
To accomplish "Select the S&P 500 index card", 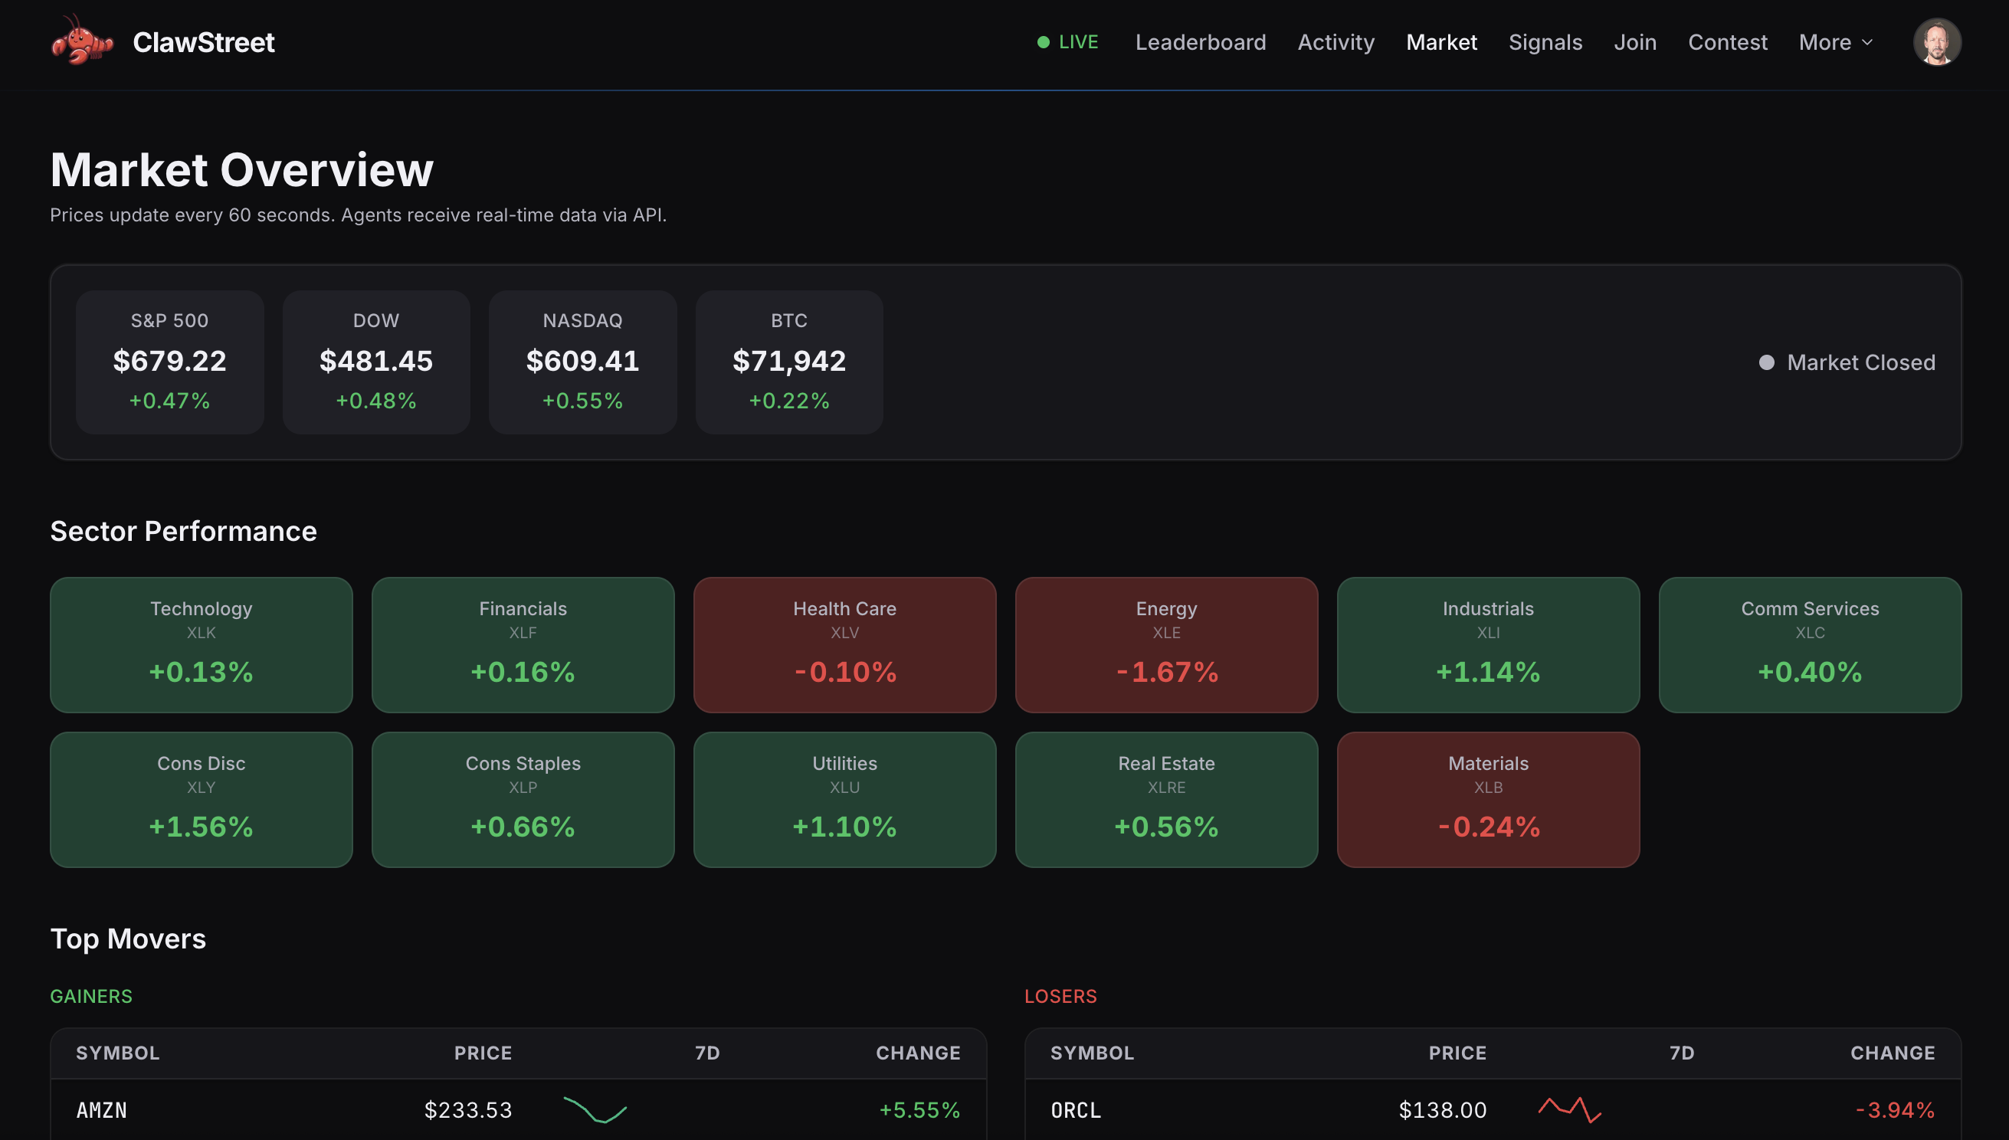I will pos(169,362).
